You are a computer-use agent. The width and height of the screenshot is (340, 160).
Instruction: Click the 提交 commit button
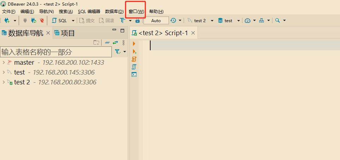coord(87,20)
